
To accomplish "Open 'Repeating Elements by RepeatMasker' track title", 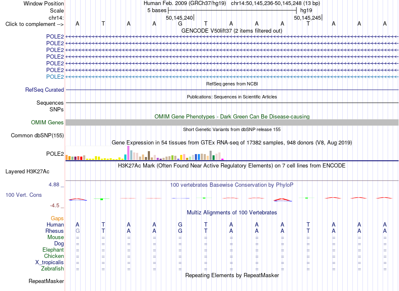I will pos(232,275).
